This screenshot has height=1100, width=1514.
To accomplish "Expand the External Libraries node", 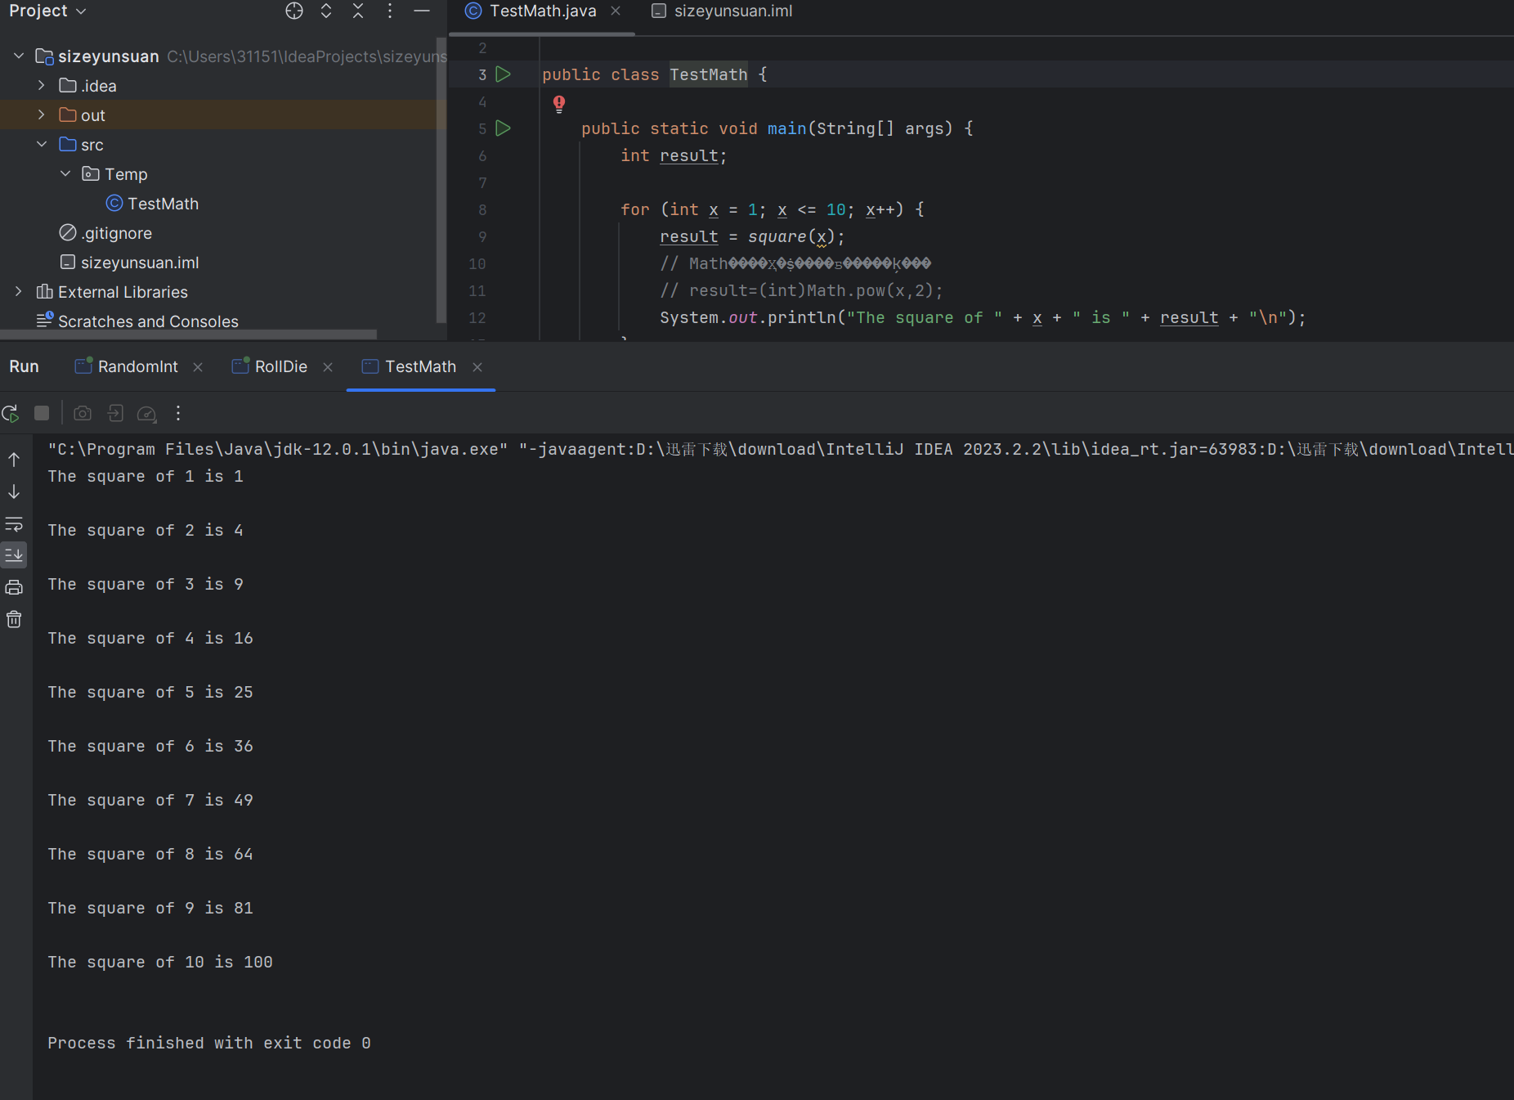I will (19, 292).
